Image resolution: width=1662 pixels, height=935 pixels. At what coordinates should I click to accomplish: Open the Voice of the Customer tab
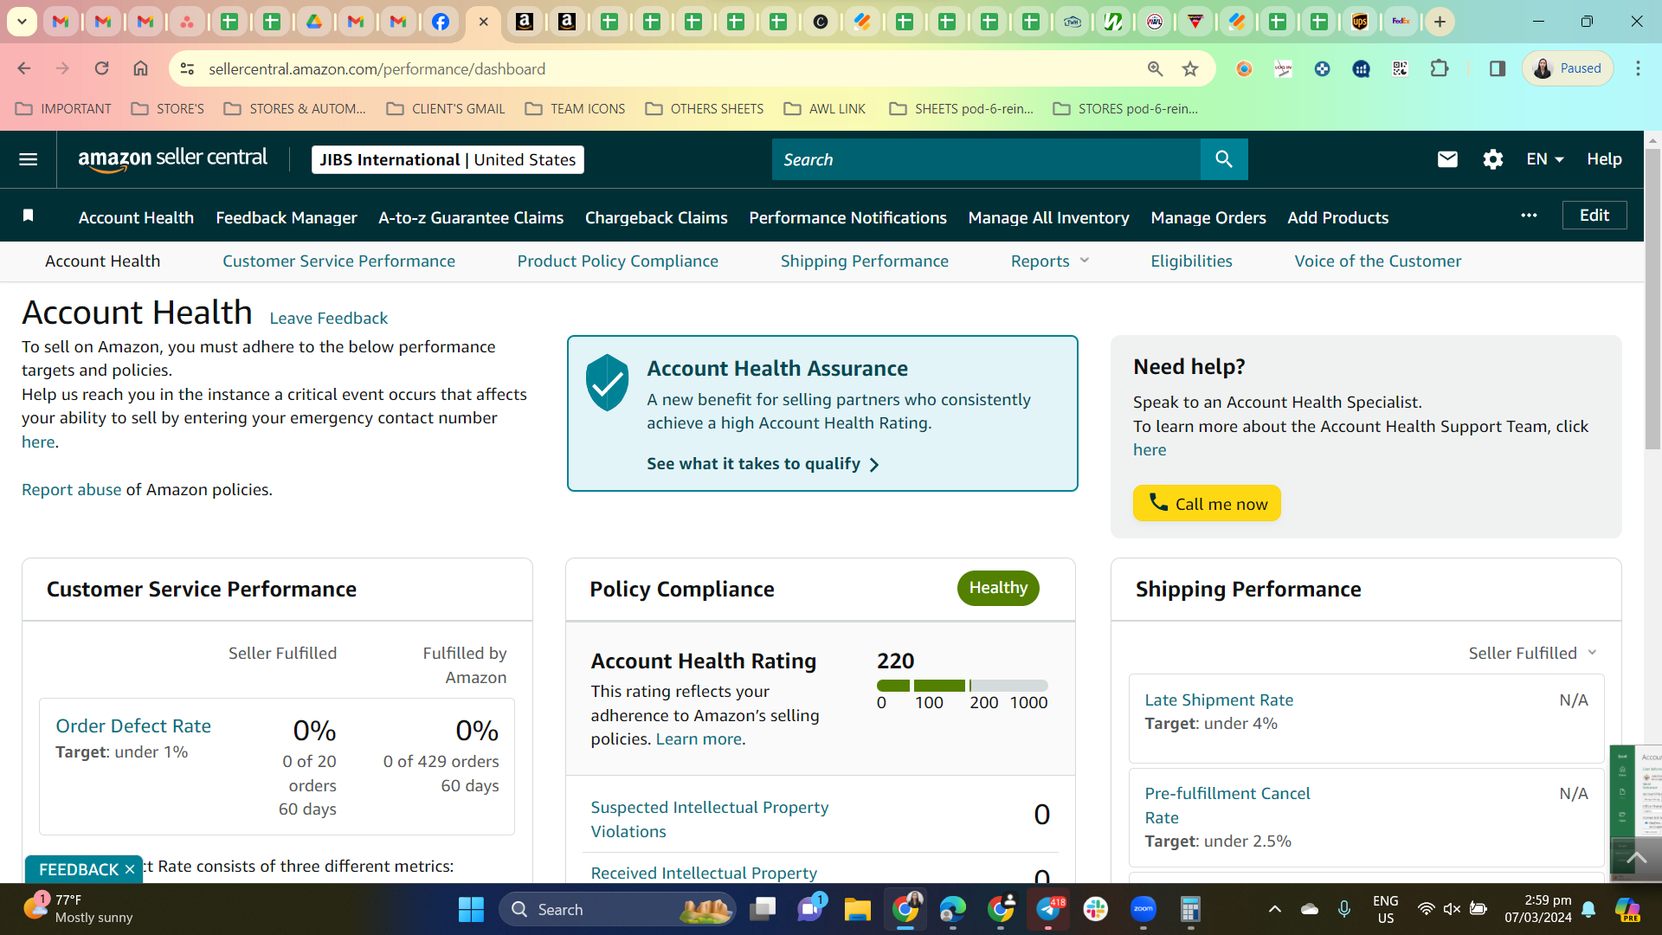(1377, 261)
